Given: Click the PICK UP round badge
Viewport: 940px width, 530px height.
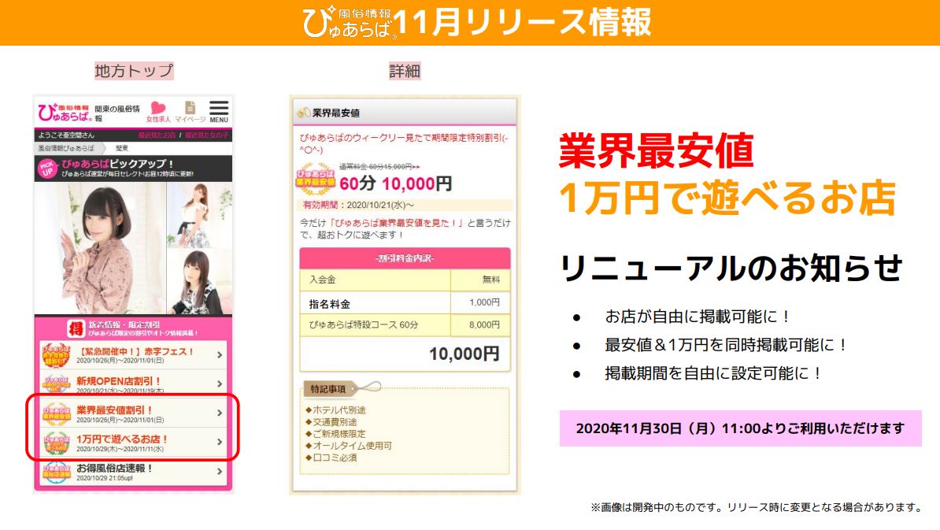Looking at the screenshot, I should click(x=47, y=169).
